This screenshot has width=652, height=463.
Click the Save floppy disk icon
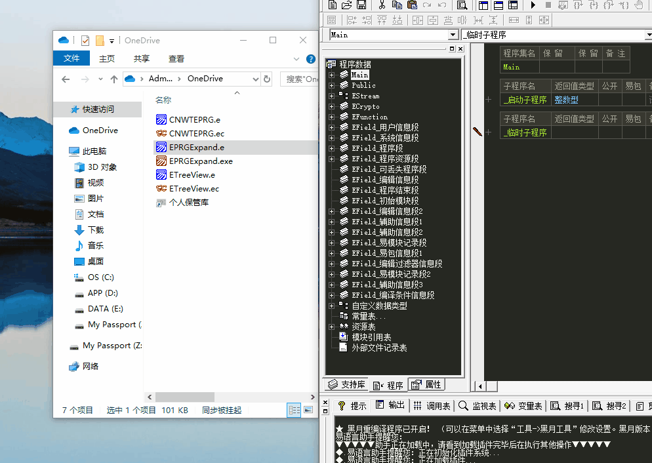click(x=361, y=5)
